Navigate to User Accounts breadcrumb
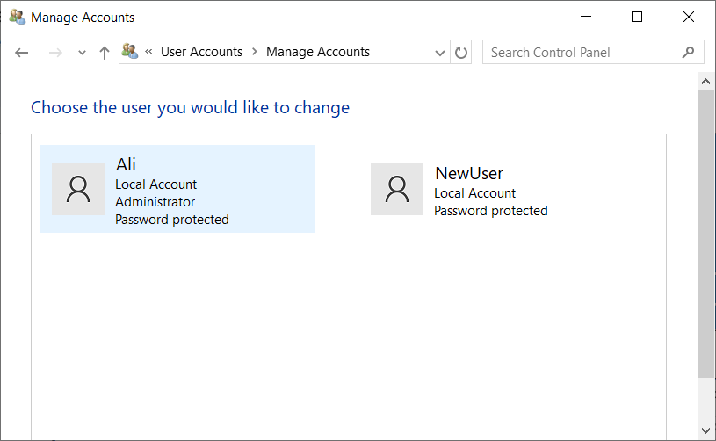This screenshot has height=441, width=716. [x=201, y=52]
